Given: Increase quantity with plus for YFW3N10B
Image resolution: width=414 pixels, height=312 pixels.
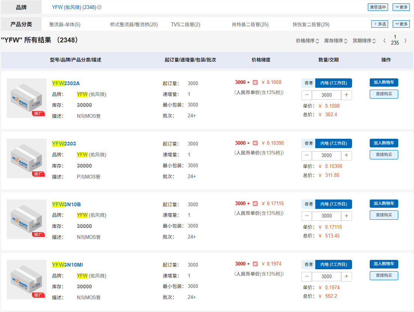Looking at the screenshot, I should tap(346, 216).
